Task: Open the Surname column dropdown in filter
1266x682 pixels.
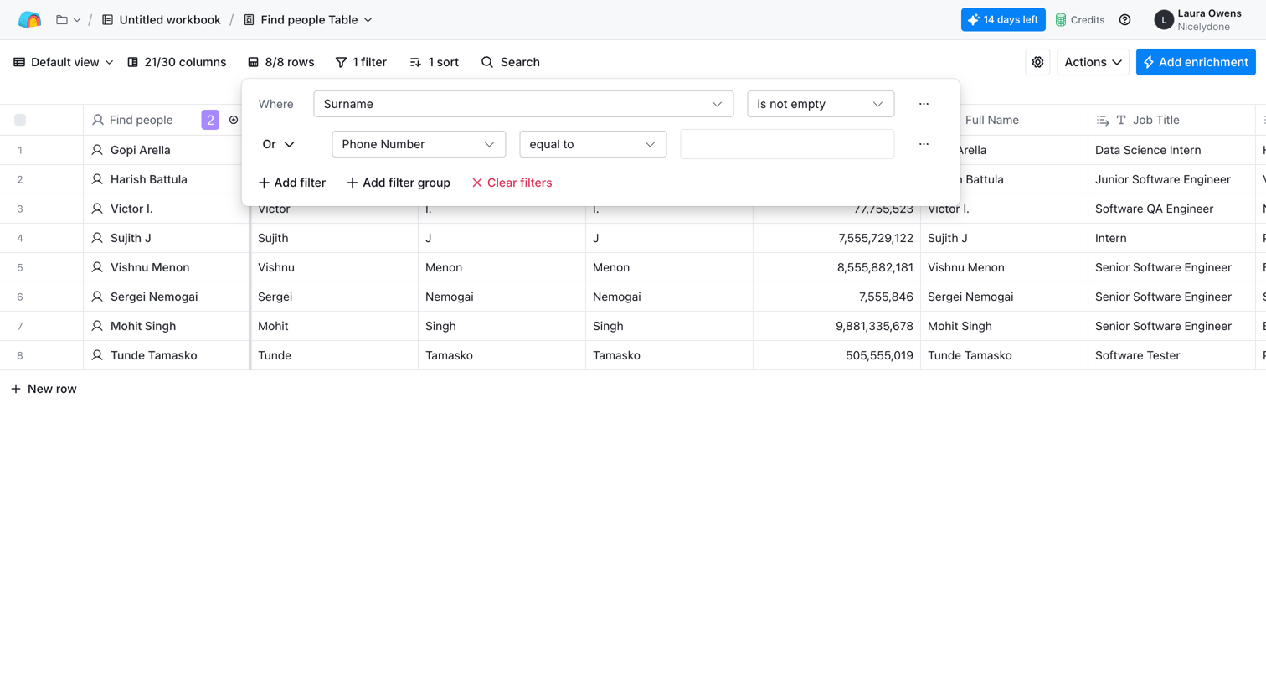Action: pos(523,104)
